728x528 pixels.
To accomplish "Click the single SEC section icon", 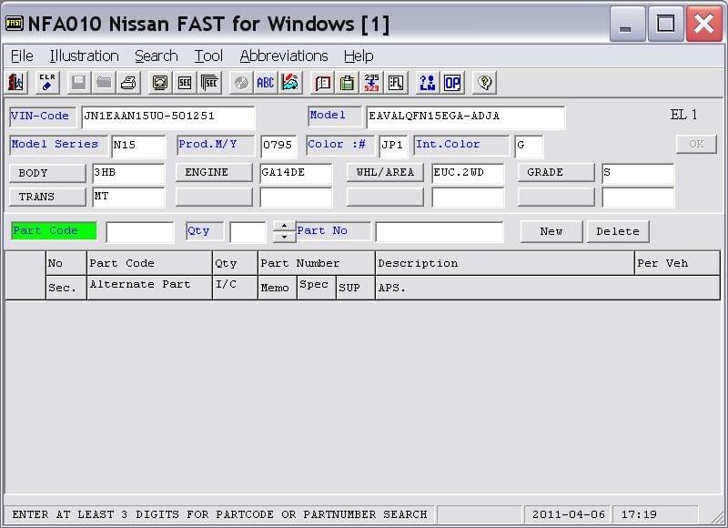I will tap(185, 83).
